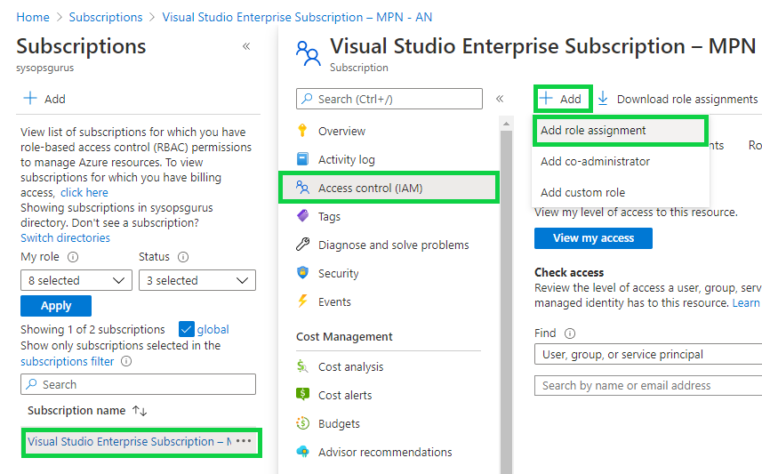Click the info icon next to My role
The height and width of the screenshot is (474, 762).
[x=72, y=257]
